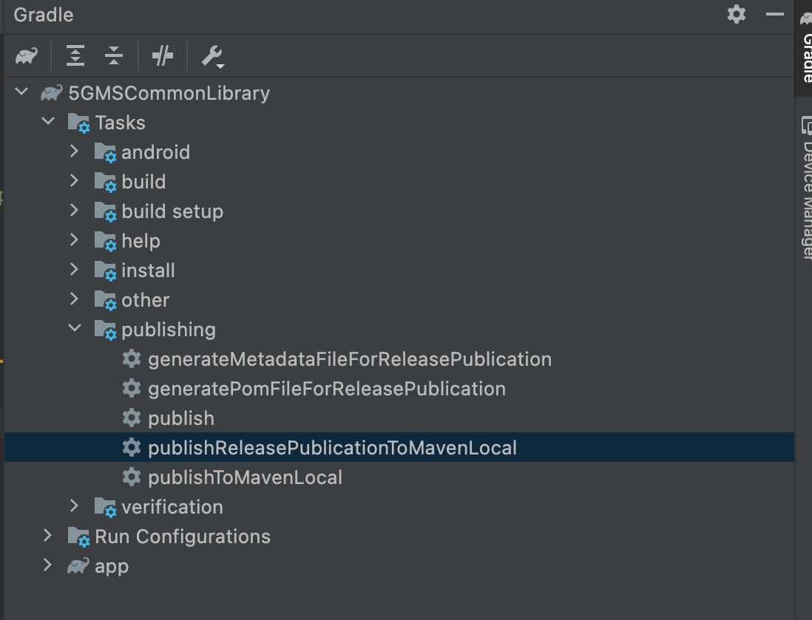Click the gear icon next to publish task
The width and height of the screenshot is (812, 620).
pos(132,418)
